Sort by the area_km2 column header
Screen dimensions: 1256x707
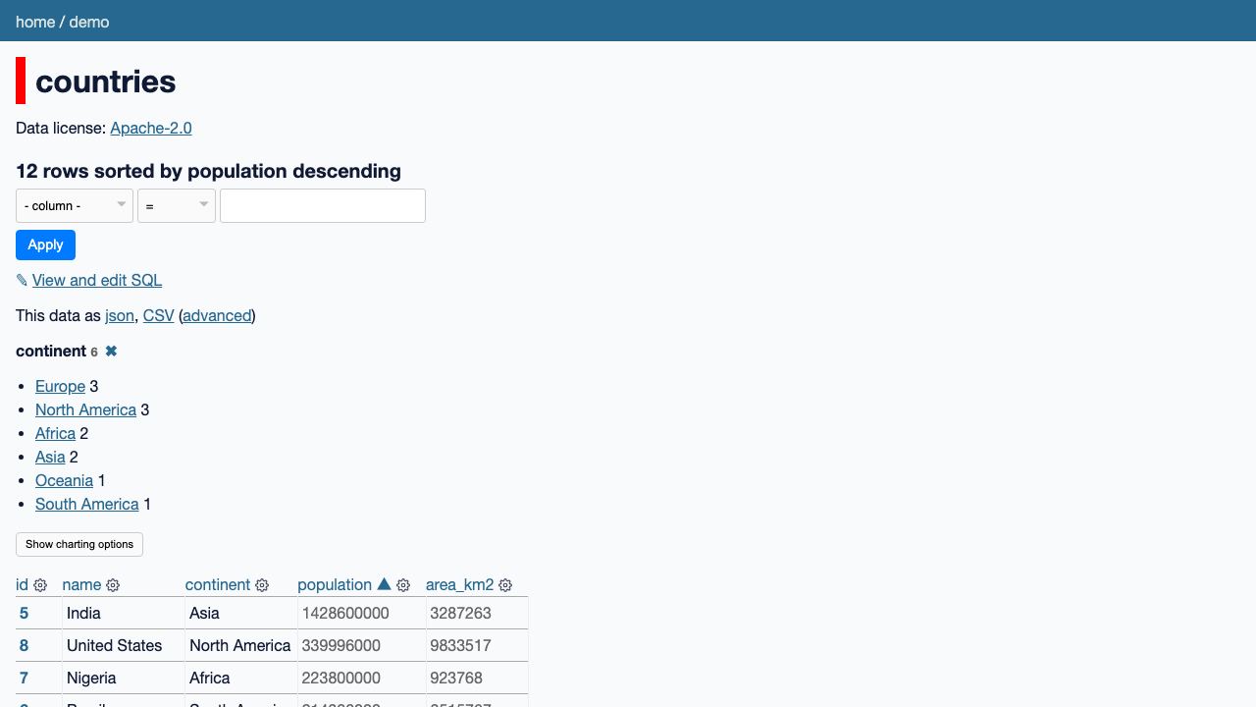click(460, 584)
